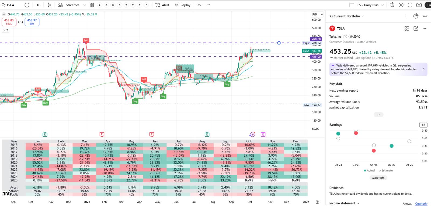Expand the Current Portfolio watchlist dropdown
The image size is (431, 206).
pyautogui.click(x=363, y=16)
